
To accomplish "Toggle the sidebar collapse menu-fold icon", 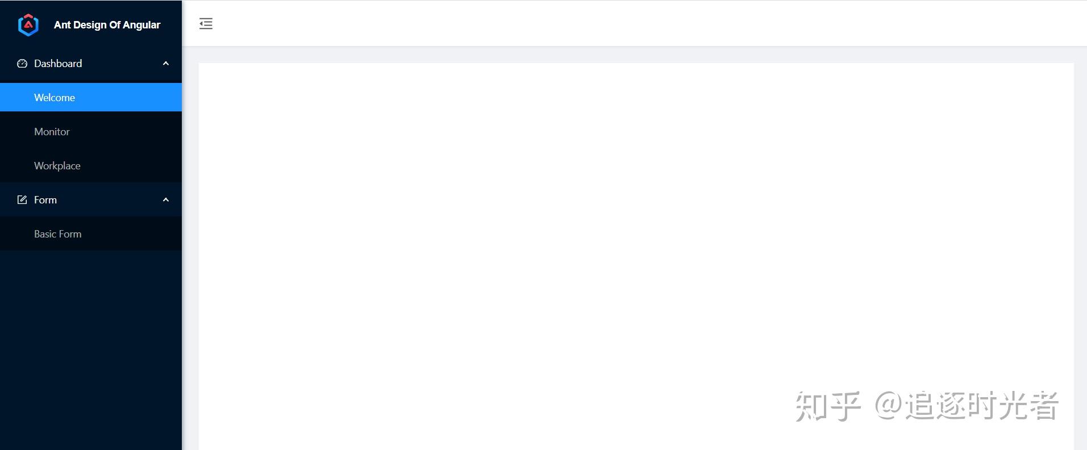I will [206, 23].
